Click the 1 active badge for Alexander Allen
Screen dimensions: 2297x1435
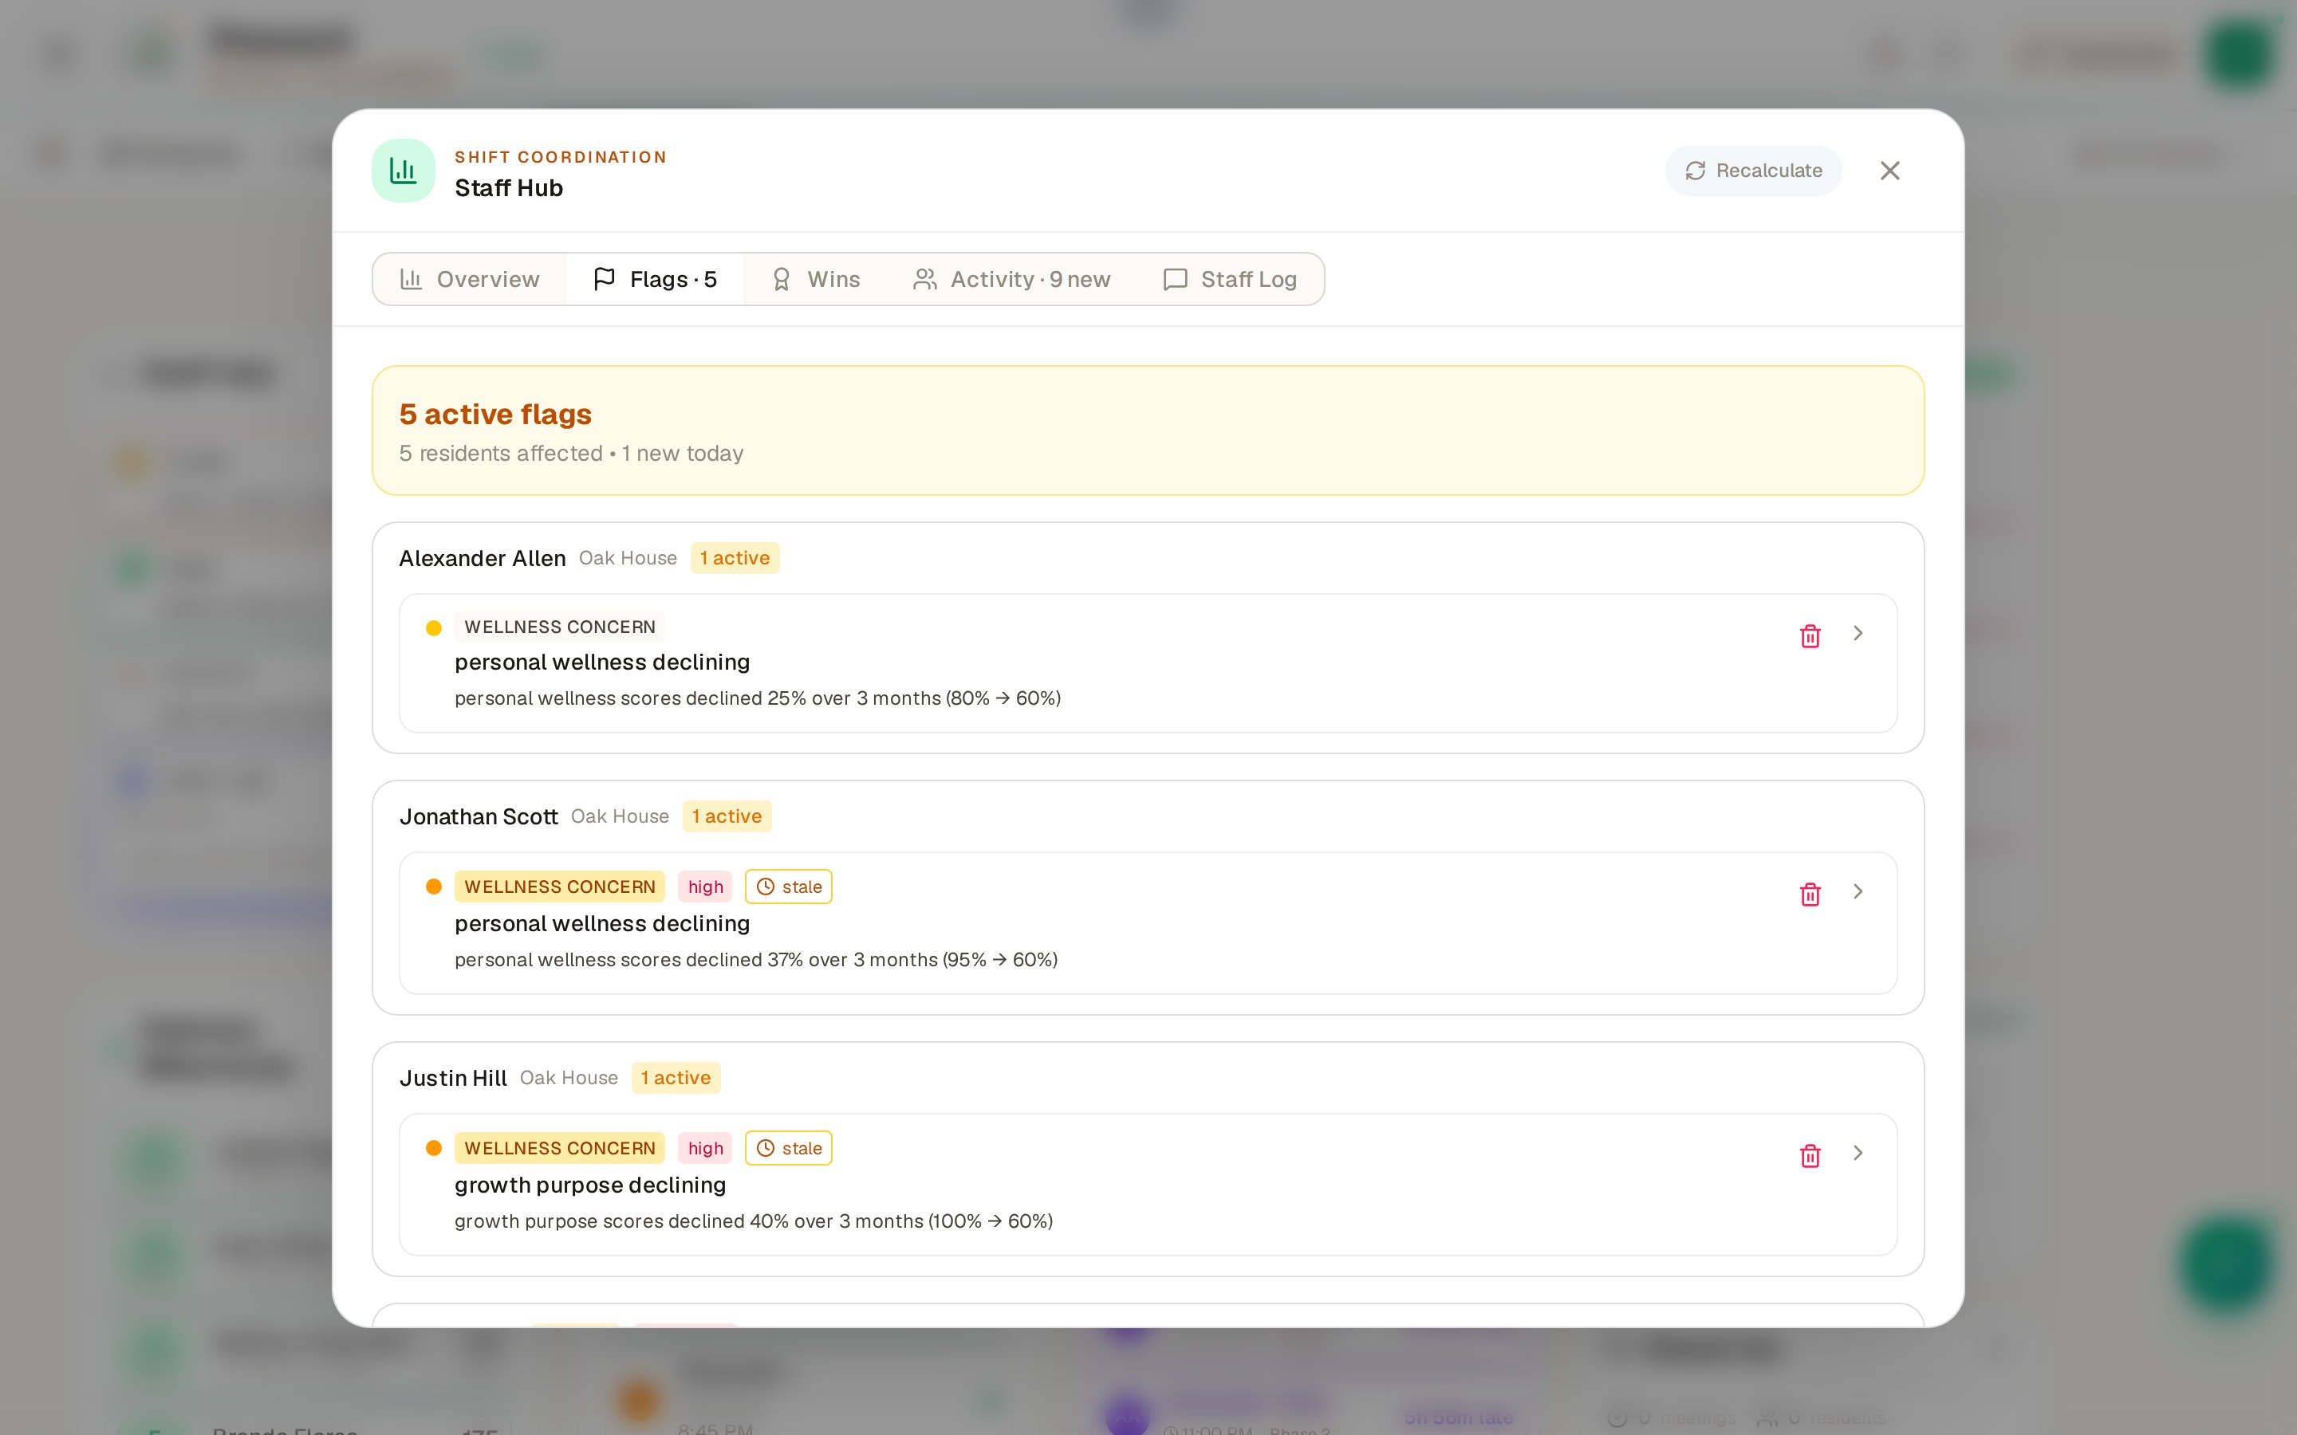coord(735,558)
